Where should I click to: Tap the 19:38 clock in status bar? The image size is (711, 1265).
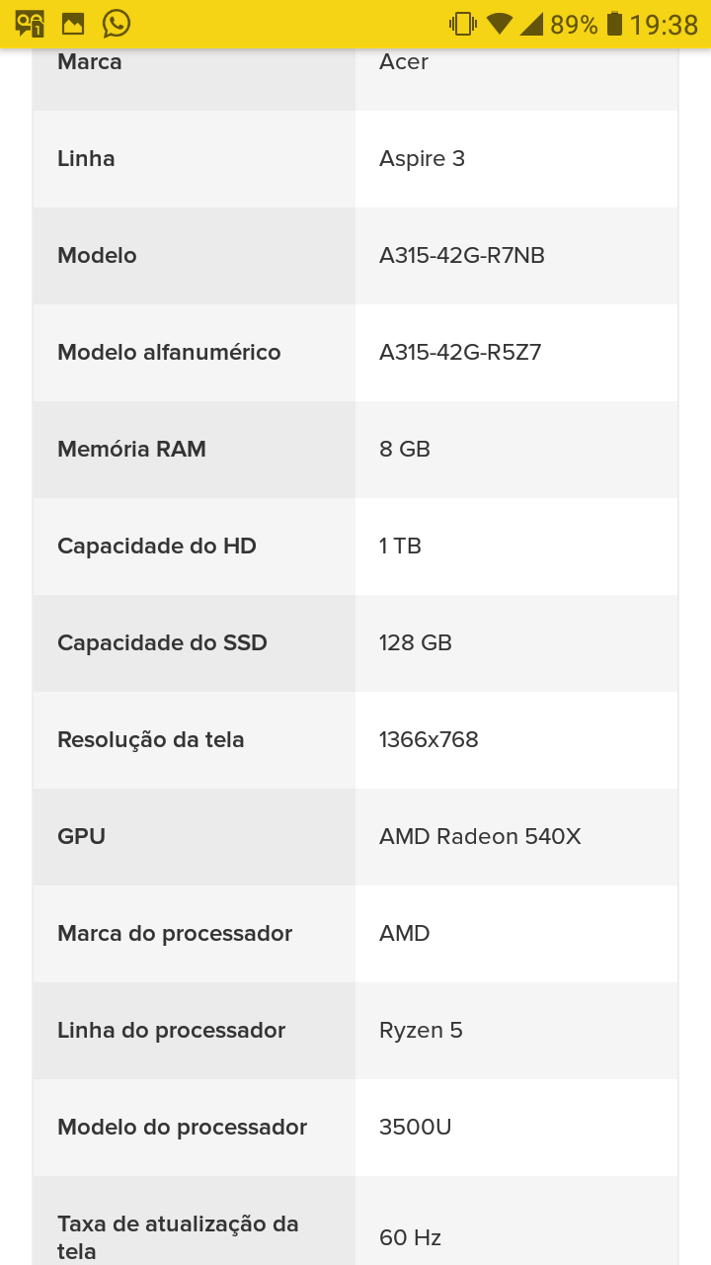664,25
